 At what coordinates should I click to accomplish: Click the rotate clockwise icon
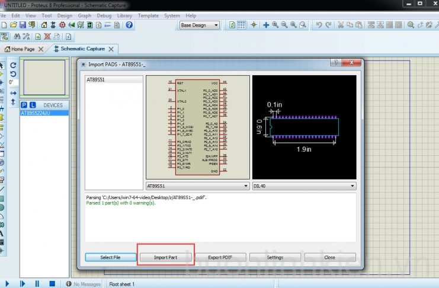pos(13,65)
